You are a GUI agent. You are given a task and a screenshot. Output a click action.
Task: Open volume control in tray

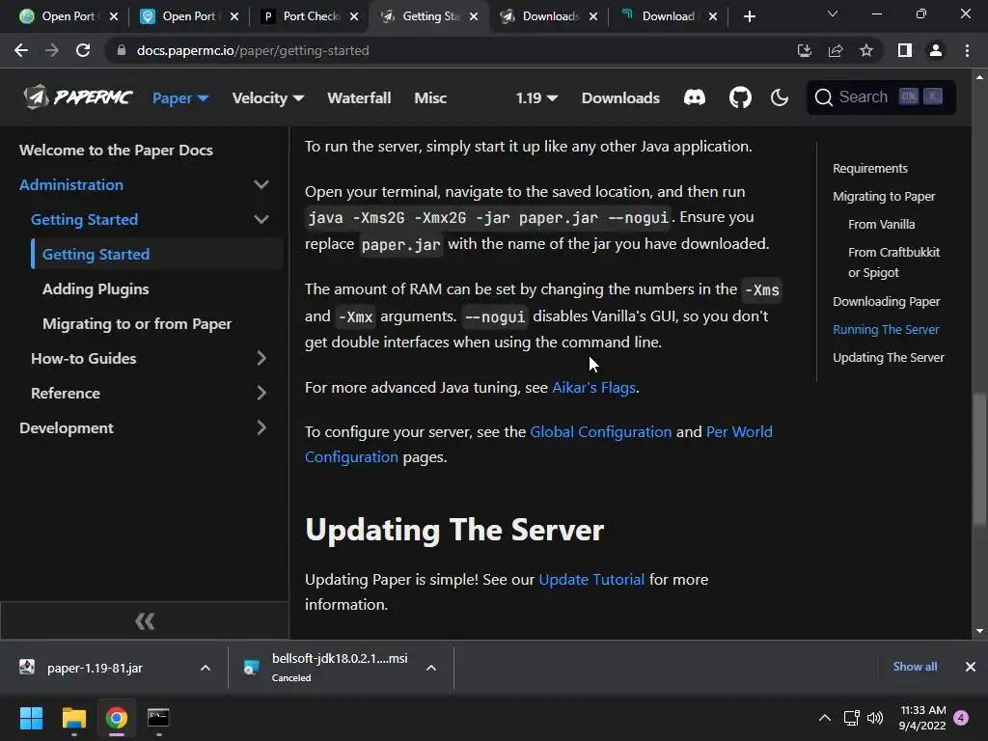pyautogui.click(x=875, y=718)
